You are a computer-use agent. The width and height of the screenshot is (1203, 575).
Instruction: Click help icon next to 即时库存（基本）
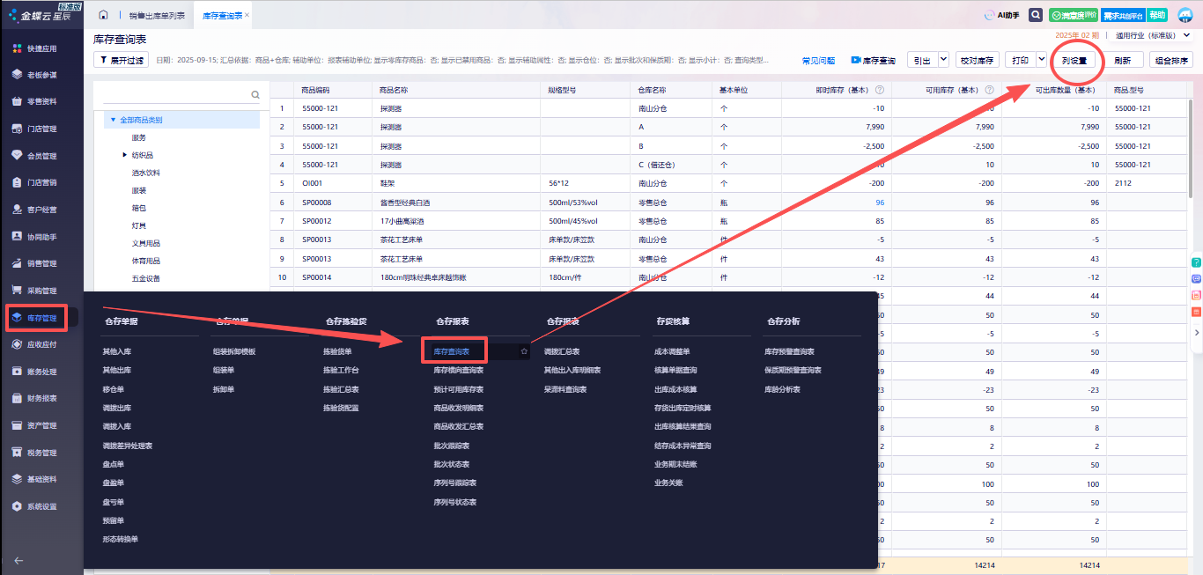click(x=881, y=90)
